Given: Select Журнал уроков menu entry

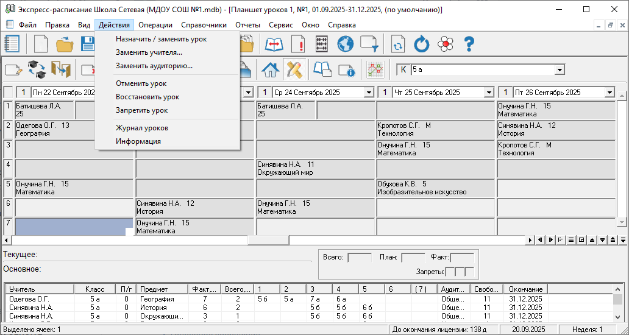Looking at the screenshot, I should (x=141, y=128).
